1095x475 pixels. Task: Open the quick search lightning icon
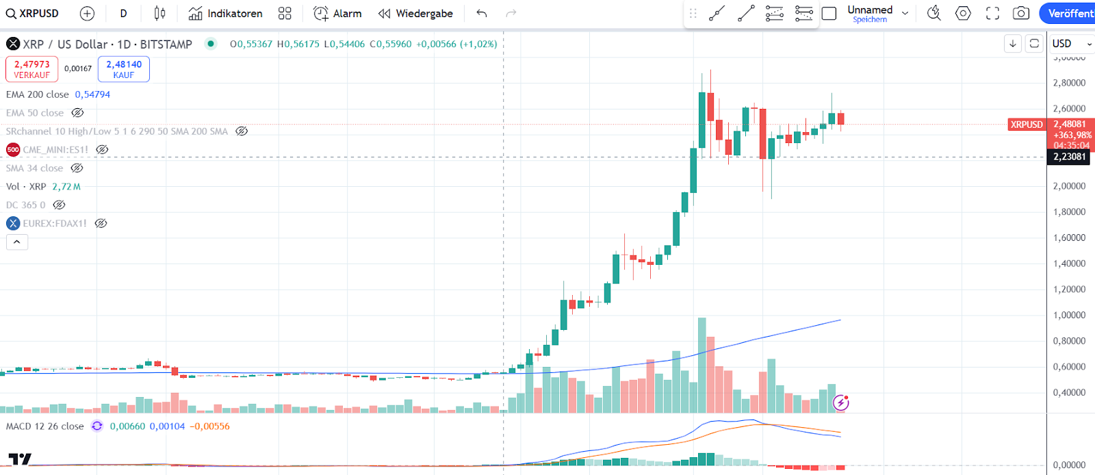(933, 13)
